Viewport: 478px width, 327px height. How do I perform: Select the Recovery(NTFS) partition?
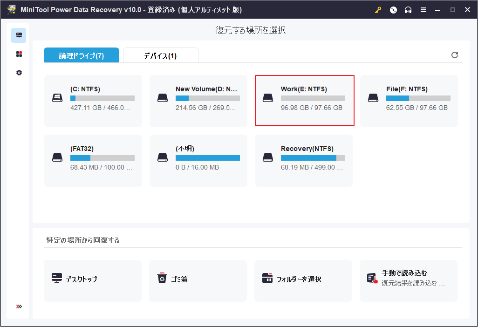(x=304, y=160)
